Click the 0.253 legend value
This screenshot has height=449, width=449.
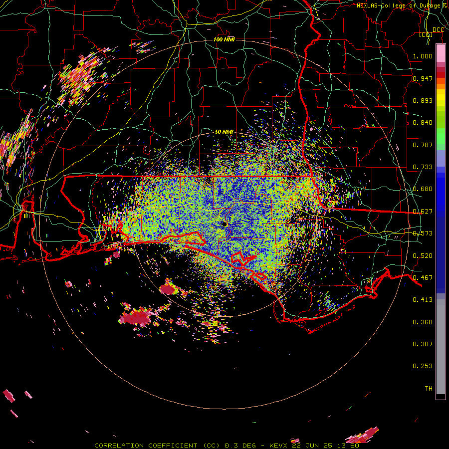[423, 366]
